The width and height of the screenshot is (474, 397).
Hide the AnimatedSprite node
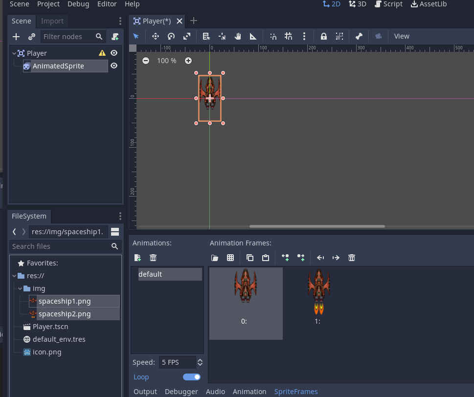114,66
